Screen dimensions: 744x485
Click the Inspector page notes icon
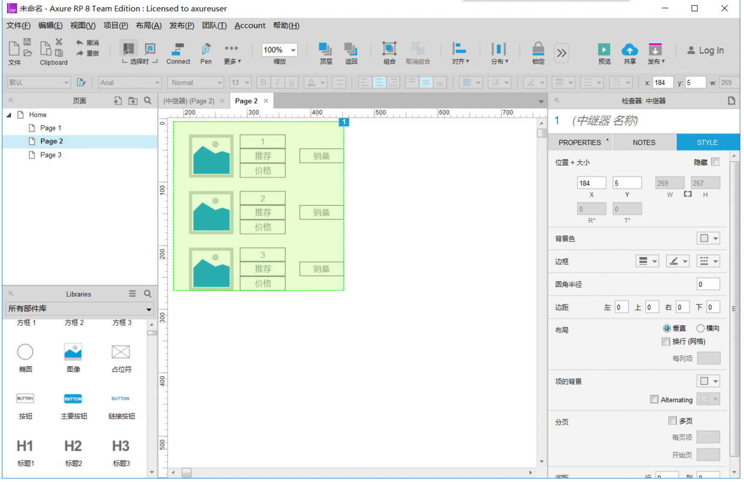[x=731, y=101]
